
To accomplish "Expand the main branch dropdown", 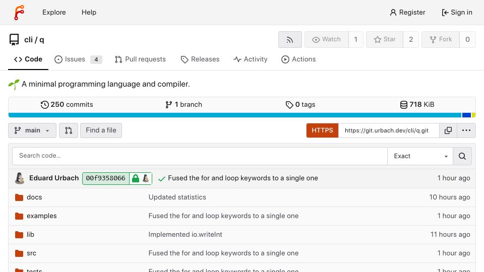I will coord(32,130).
